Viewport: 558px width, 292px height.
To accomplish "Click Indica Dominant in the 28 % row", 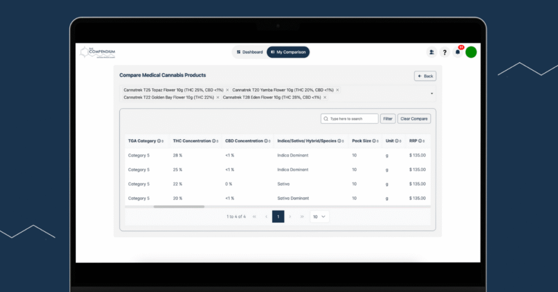I will (293, 155).
